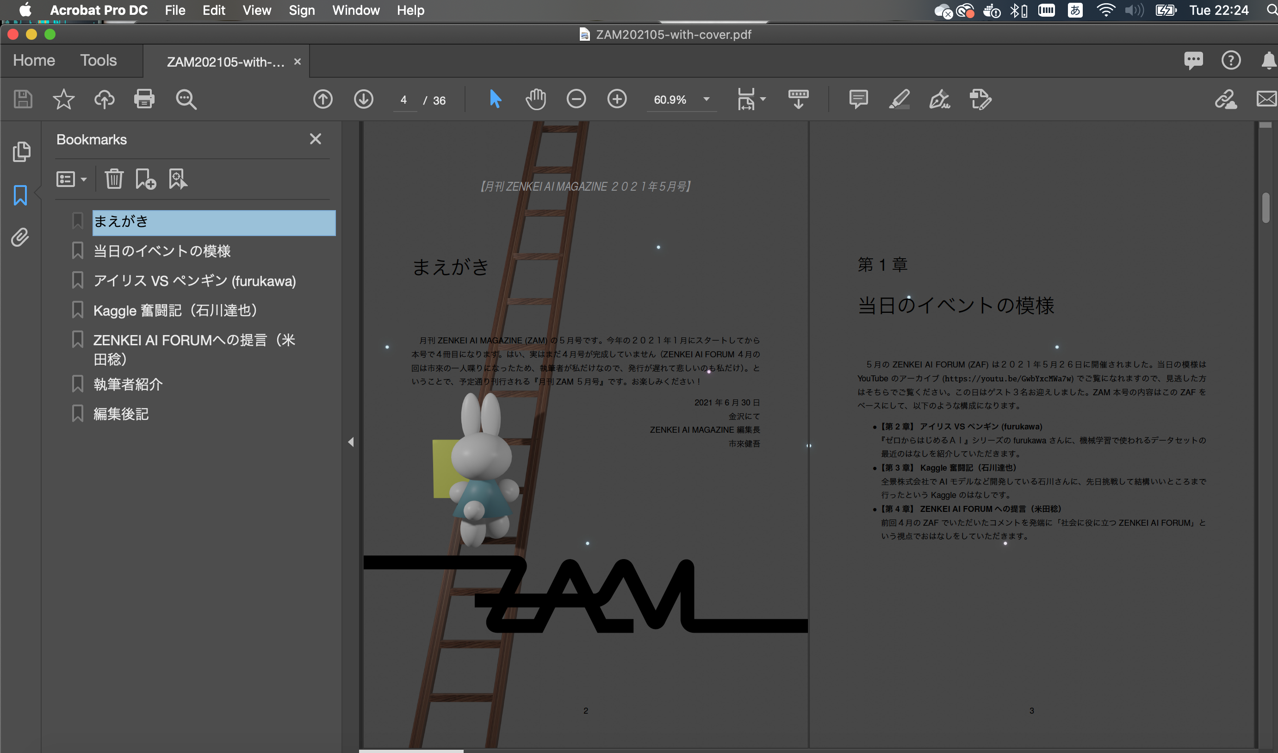This screenshot has width=1278, height=753.
Task: Go to 編集後記 bookmark
Action: point(121,414)
